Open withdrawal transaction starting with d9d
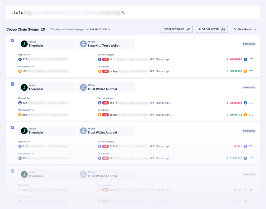Image resolution: width=266 pixels, height=209 pixels. [x=45, y=71]
